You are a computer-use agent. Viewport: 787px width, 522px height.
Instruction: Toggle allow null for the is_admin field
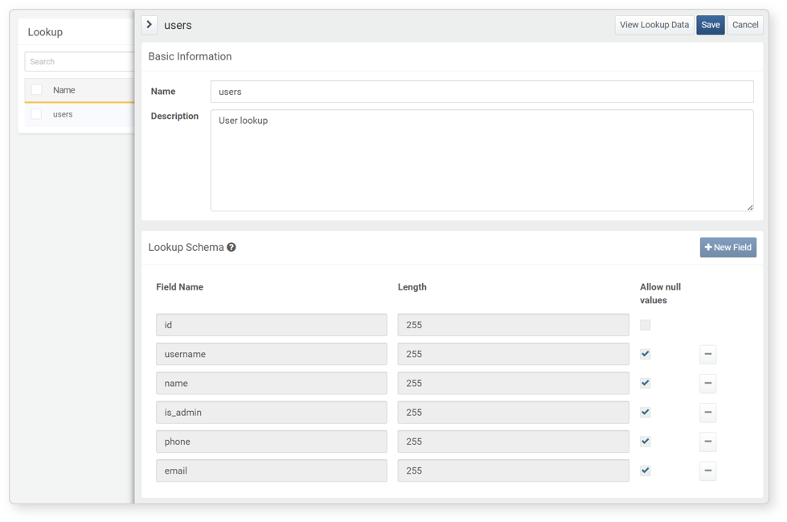pyautogui.click(x=646, y=413)
